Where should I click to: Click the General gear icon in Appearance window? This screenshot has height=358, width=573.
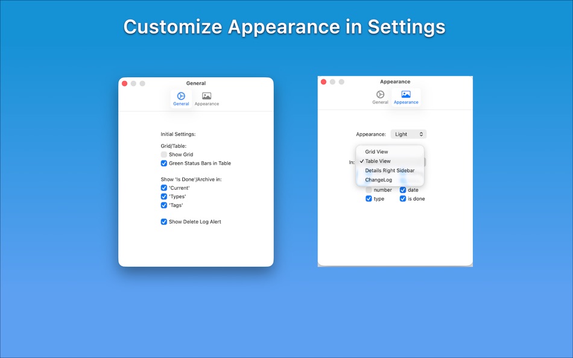tap(380, 94)
